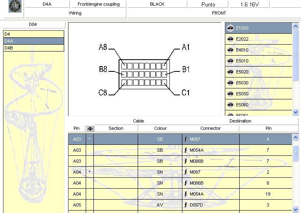This screenshot has width=301, height=213.
Task: Click the lightning icon next to M086B pin 7
Action: (x=186, y=161)
